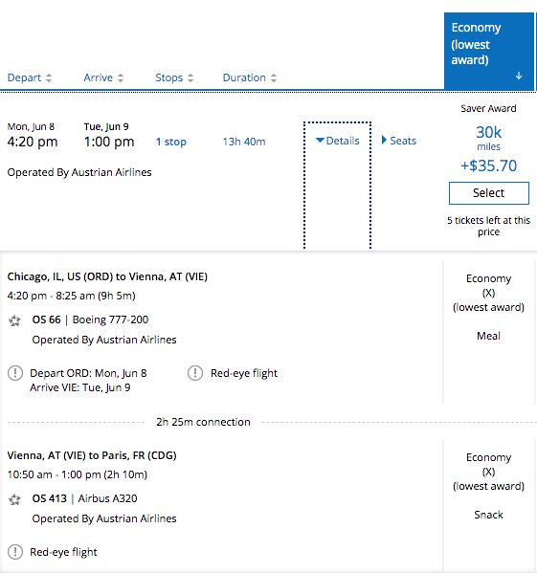The image size is (537, 573).
Task: Collapse the flight Details section
Action: (x=337, y=141)
